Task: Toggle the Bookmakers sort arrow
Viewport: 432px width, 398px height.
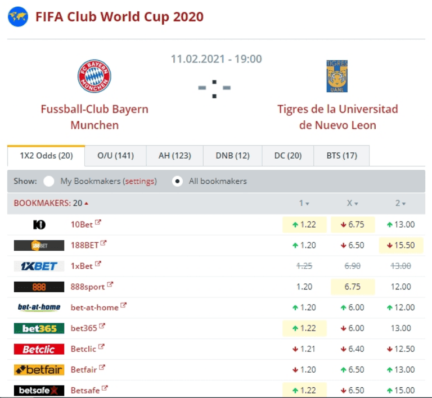Action: 86,203
